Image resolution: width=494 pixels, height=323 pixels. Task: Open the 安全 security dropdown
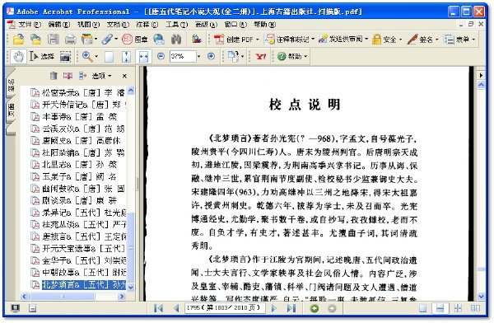coord(387,40)
